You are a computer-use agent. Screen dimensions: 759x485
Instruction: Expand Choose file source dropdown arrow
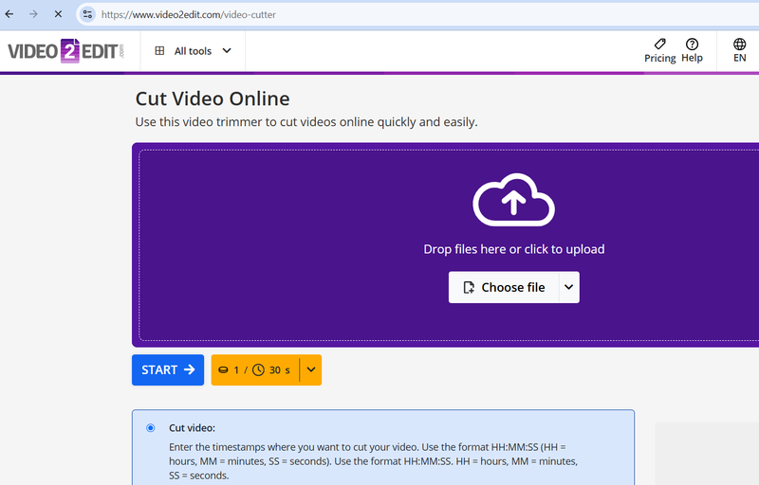pos(569,287)
